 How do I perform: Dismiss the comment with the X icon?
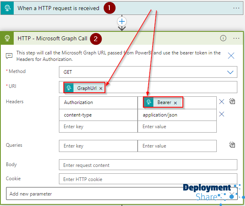231,56
